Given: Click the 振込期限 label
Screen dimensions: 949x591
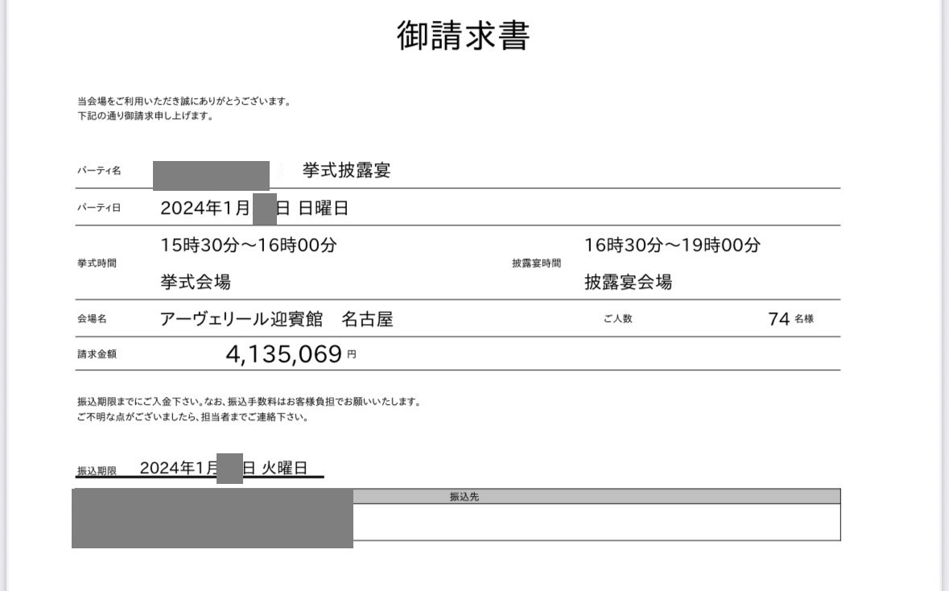Looking at the screenshot, I should [x=97, y=470].
